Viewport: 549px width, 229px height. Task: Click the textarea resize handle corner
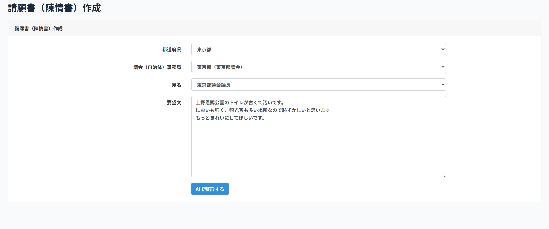tap(444, 175)
